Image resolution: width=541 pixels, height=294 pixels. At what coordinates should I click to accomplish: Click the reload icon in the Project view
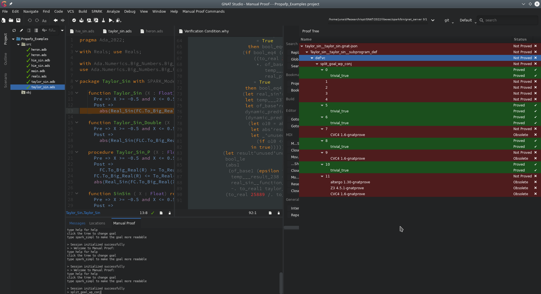click(14, 30)
